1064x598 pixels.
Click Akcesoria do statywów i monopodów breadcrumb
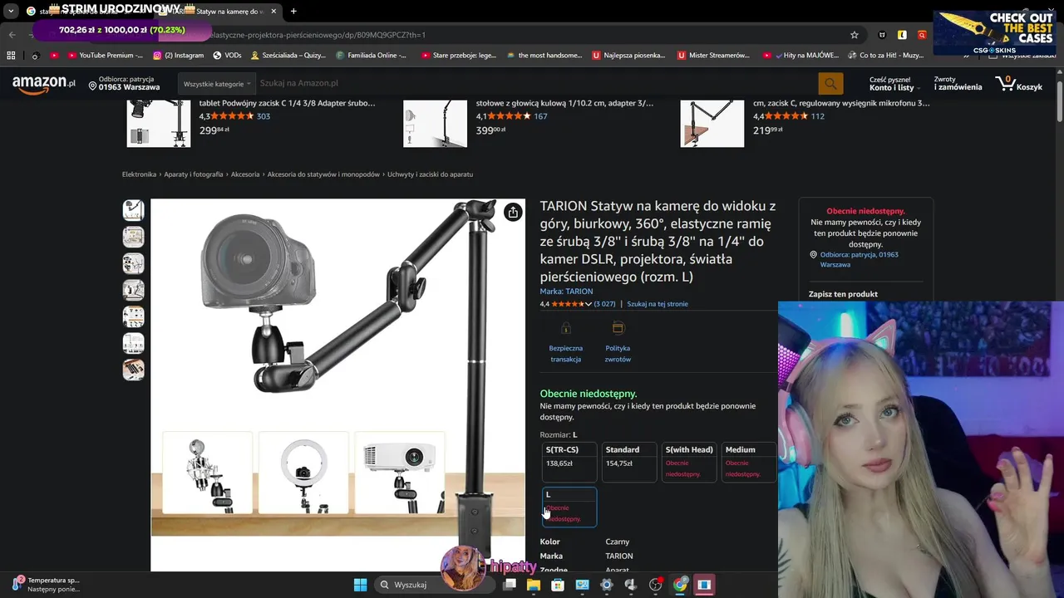[323, 174]
